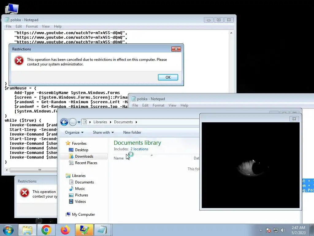Click the My Computer desktop icon
This screenshot has height=236, width=314.
[x=12, y=8]
